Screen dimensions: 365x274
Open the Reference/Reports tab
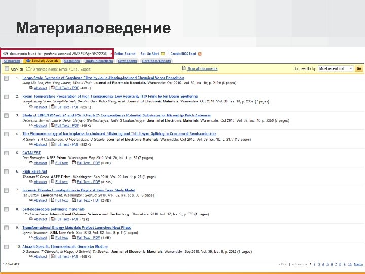click(x=157, y=61)
